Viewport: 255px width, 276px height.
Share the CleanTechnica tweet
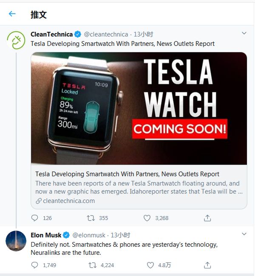207,218
